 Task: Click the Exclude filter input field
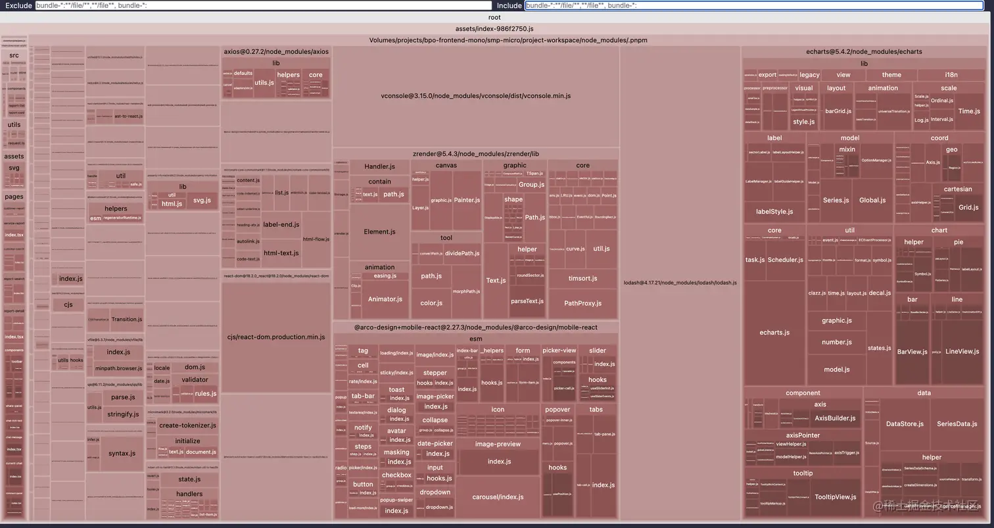click(x=264, y=5)
